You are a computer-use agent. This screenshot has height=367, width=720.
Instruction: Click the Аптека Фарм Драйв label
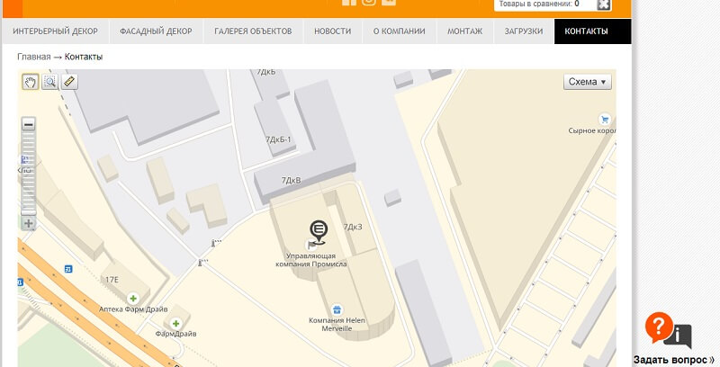[133, 309]
